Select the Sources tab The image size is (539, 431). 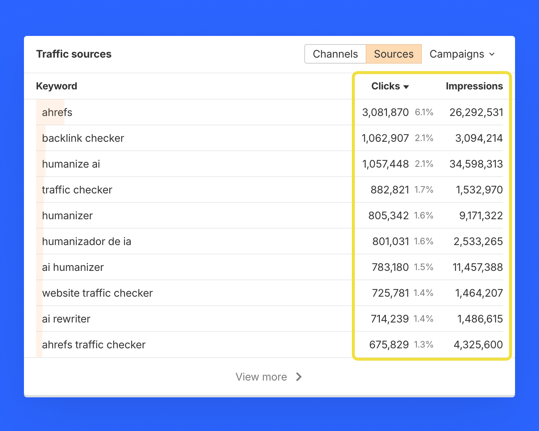[x=394, y=54]
